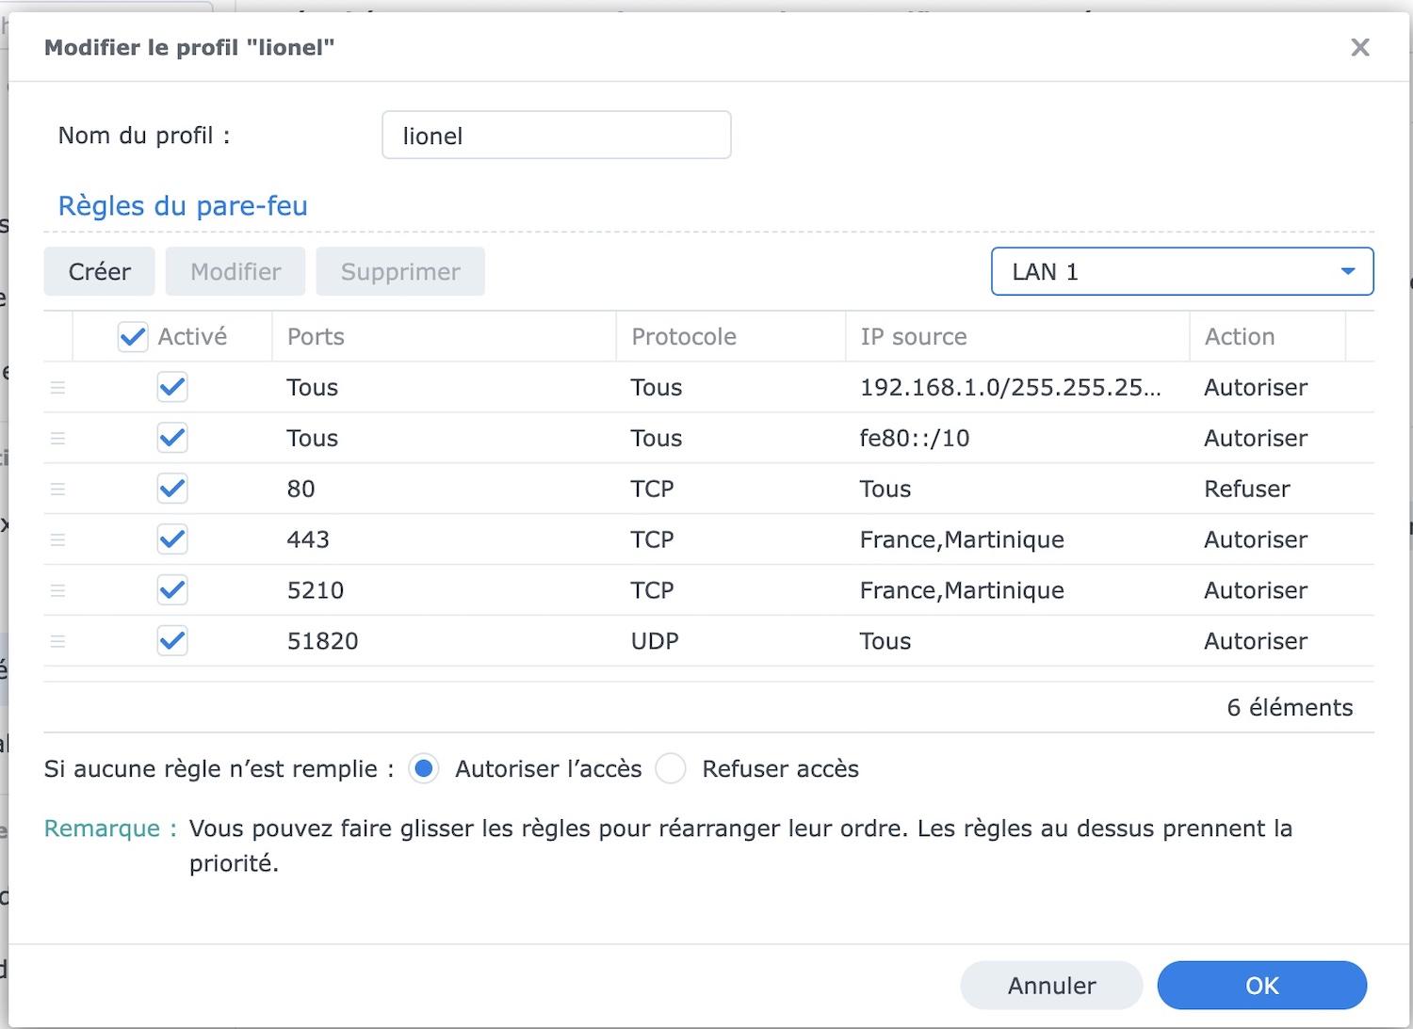Toggle the Activé select-all header checkbox

coord(133,337)
